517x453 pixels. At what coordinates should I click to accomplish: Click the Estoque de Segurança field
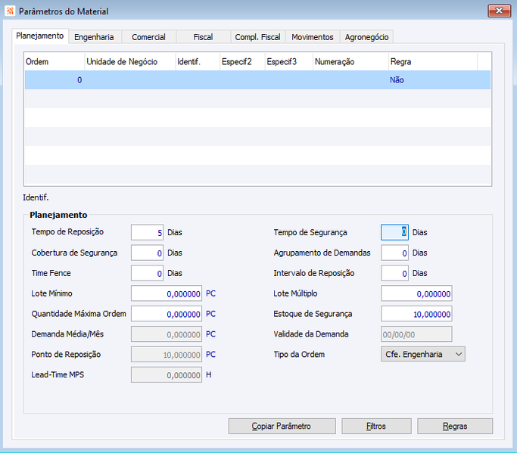click(416, 314)
